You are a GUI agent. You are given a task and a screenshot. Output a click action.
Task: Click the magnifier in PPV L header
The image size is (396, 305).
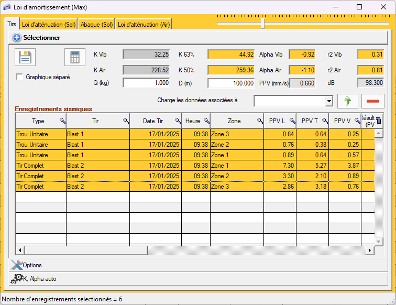coord(292,121)
